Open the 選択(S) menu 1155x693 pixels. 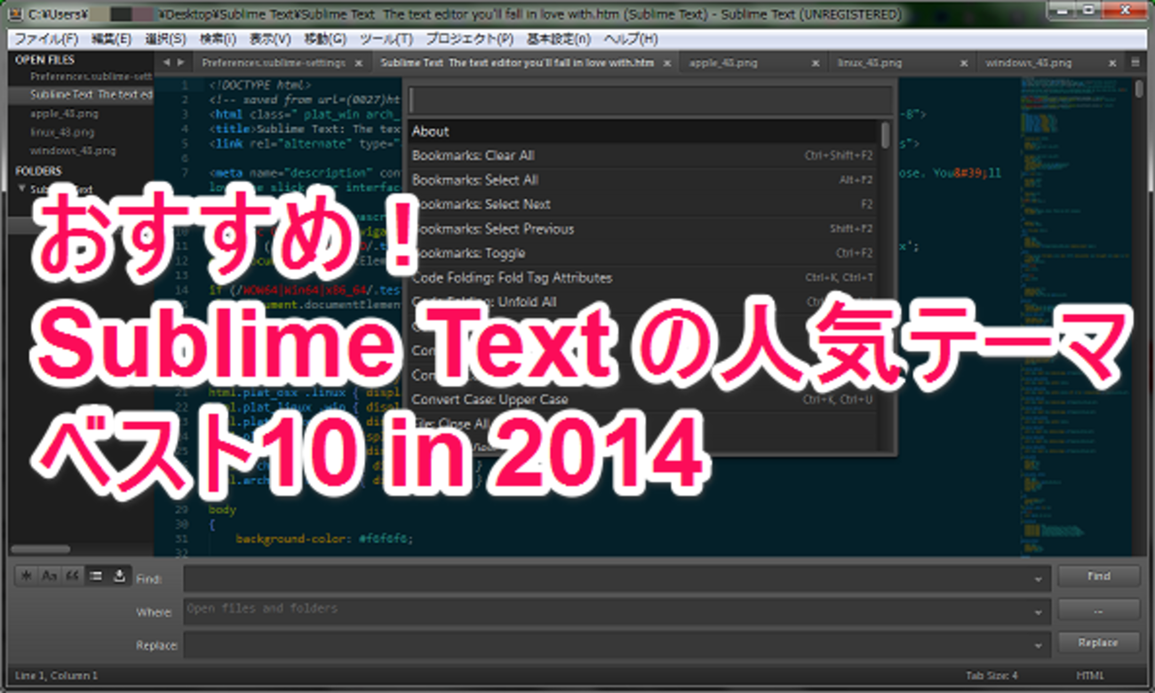165,39
